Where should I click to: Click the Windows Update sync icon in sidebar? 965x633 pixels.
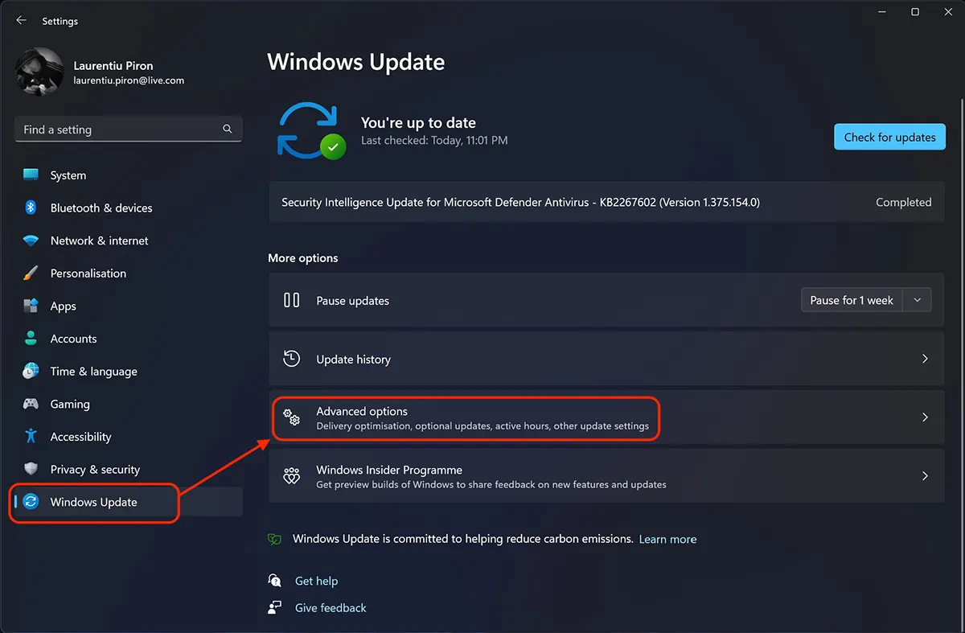31,502
